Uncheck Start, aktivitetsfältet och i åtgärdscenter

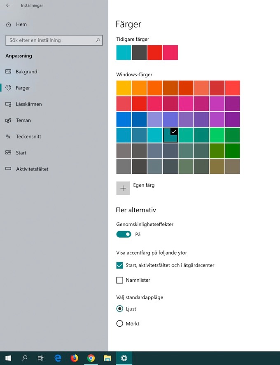(120, 265)
